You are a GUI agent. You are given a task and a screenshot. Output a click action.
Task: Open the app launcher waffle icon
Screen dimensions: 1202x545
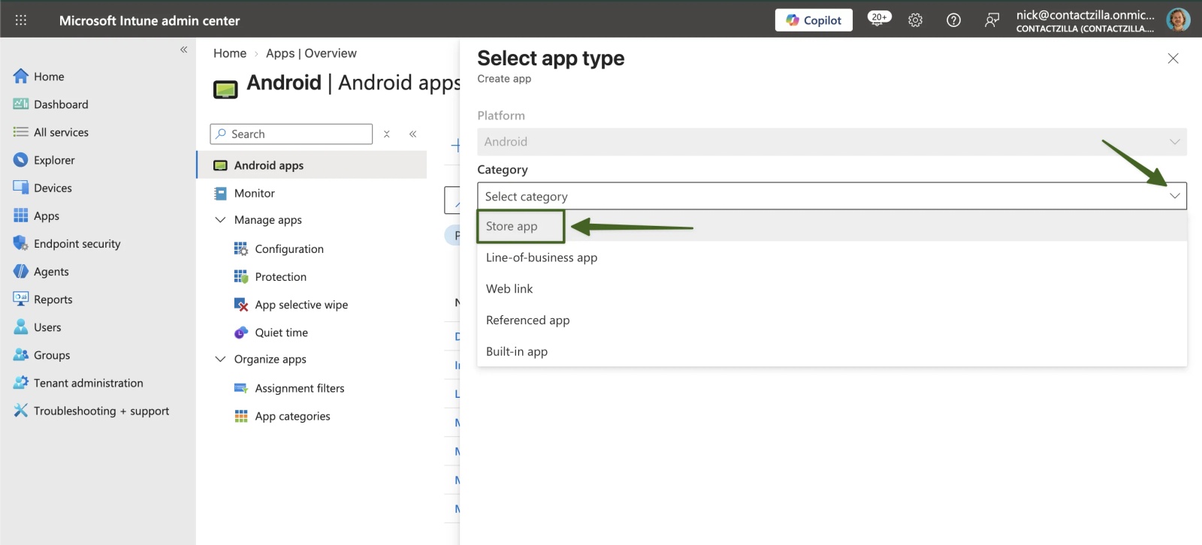pos(21,20)
